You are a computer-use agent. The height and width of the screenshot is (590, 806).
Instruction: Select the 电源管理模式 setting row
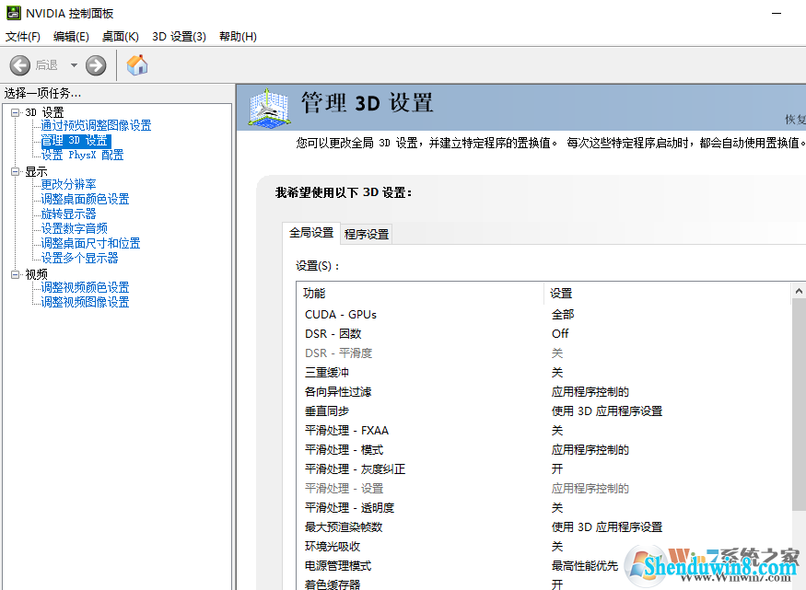coord(543,566)
